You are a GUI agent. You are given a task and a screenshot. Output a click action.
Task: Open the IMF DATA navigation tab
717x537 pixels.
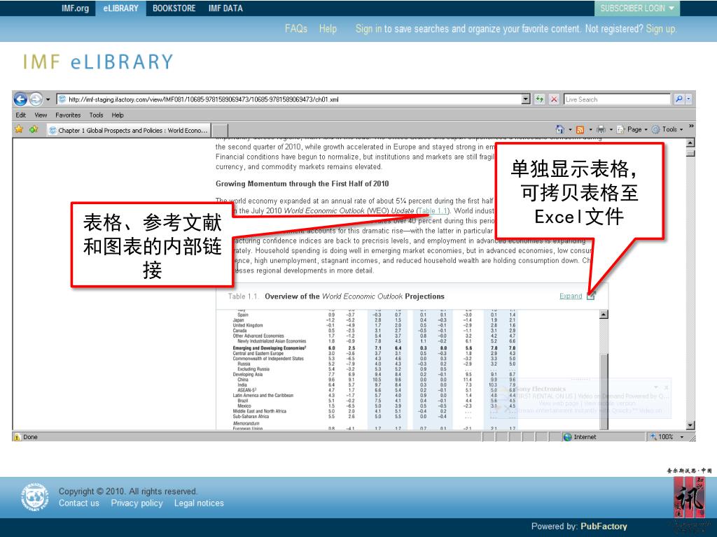[225, 8]
